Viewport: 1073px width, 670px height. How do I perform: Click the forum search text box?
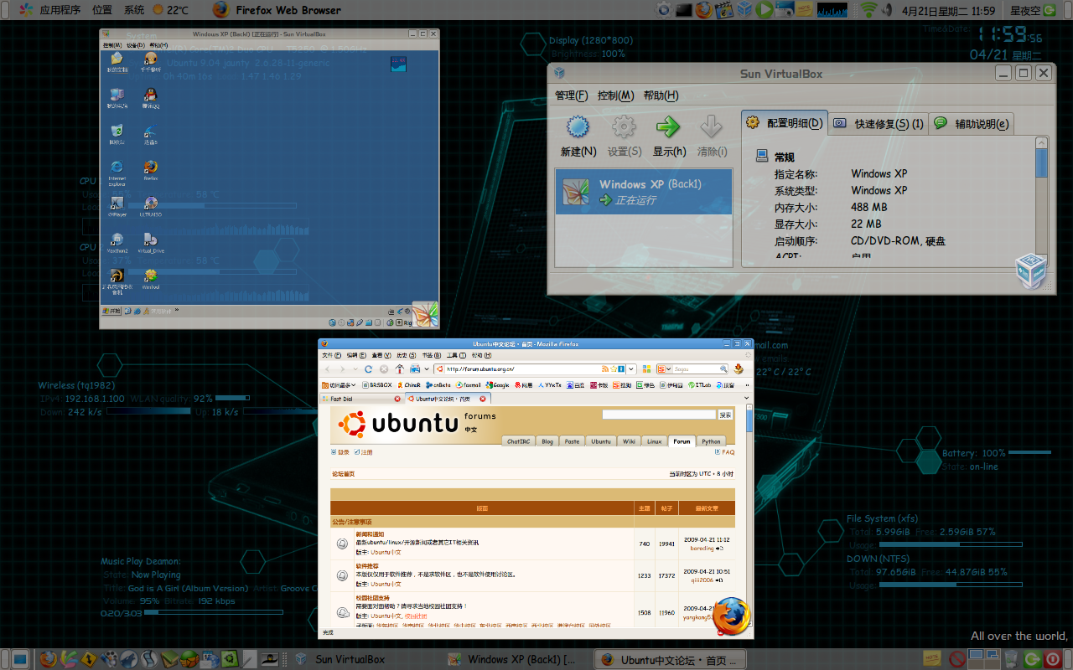click(659, 415)
